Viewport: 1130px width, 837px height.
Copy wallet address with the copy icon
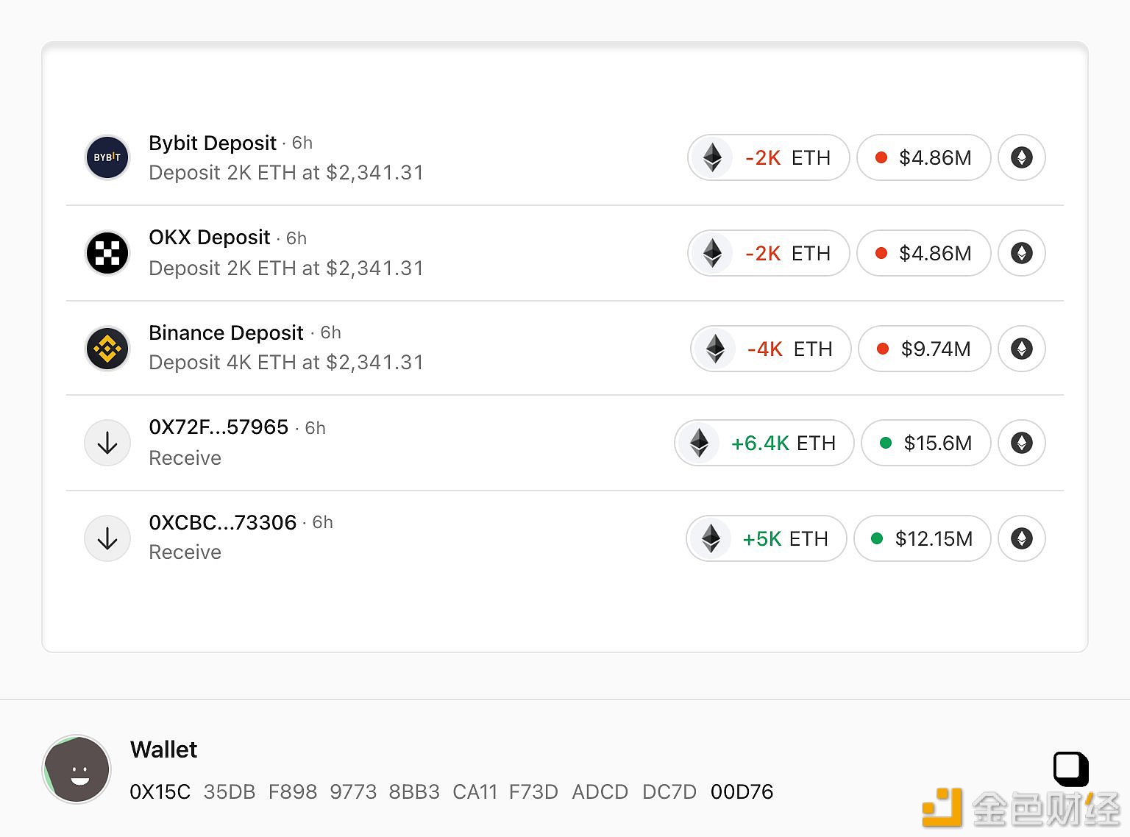click(x=1070, y=769)
